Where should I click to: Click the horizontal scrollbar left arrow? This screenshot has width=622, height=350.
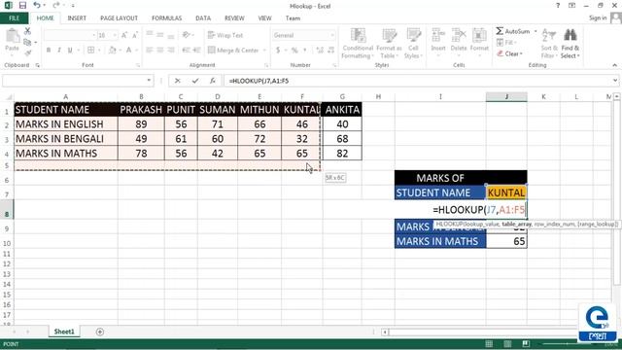[x=385, y=332]
